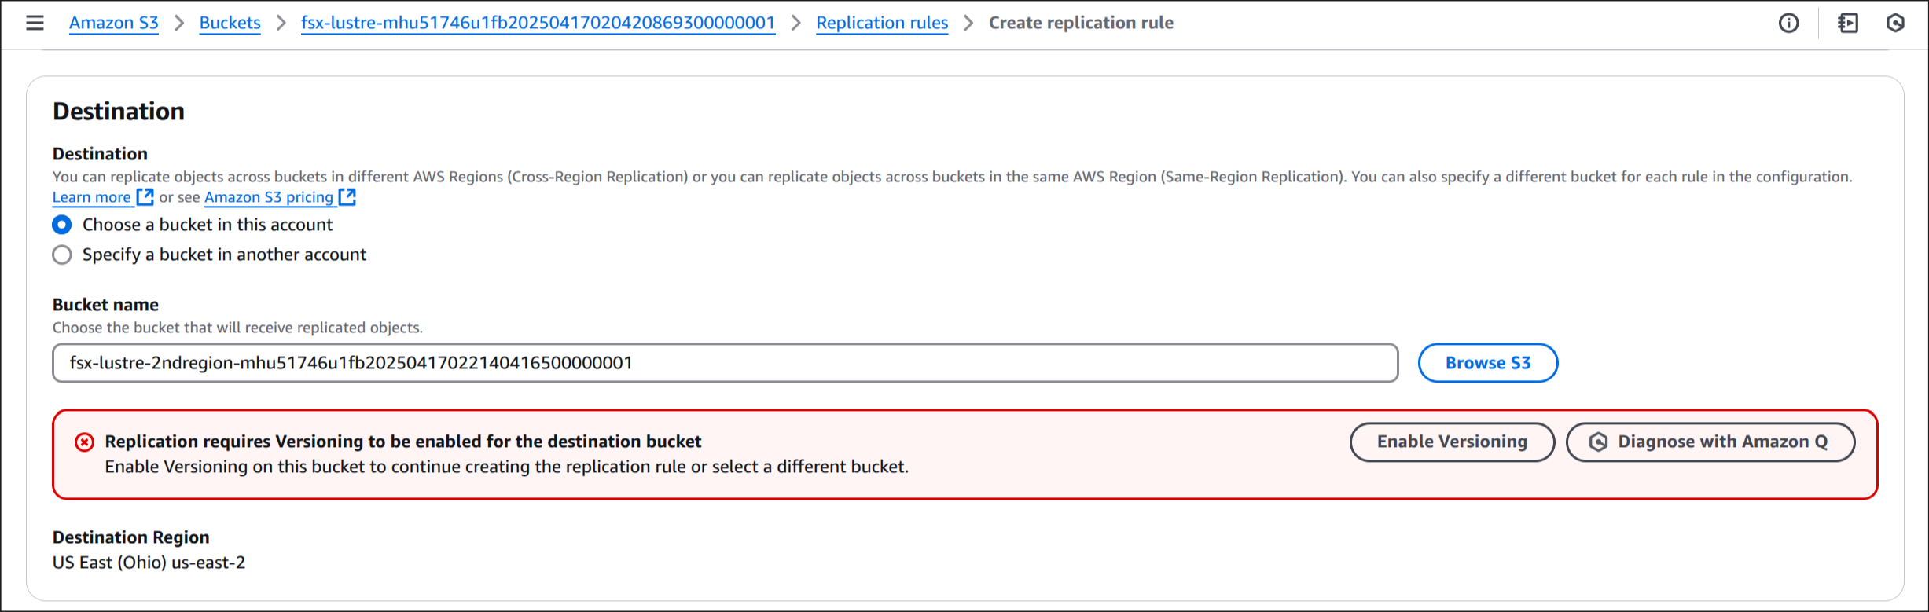Image resolution: width=1929 pixels, height=612 pixels.
Task: Click Enable Versioning button
Action: [x=1452, y=442]
